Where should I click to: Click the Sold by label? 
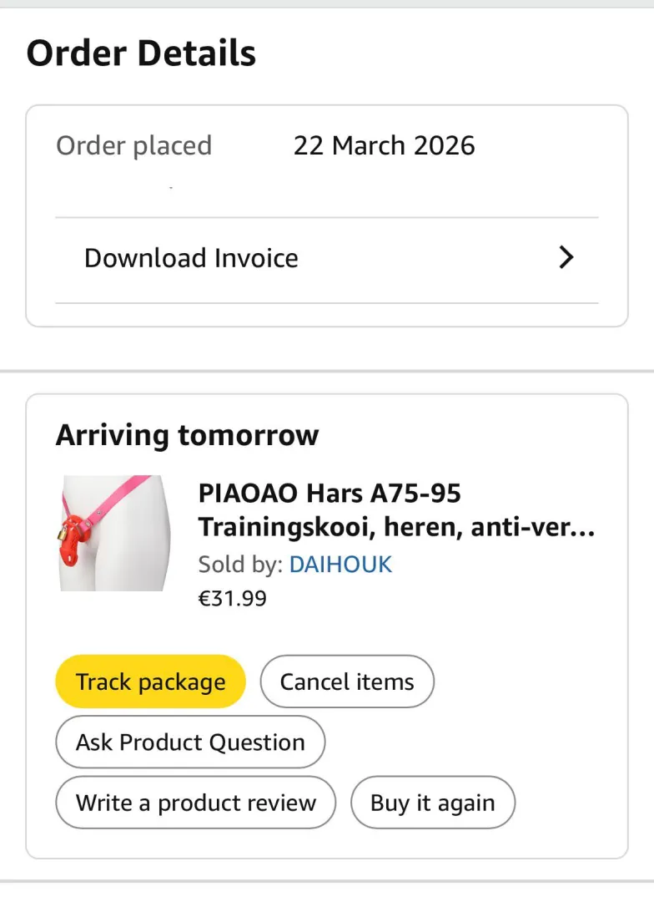click(x=240, y=565)
